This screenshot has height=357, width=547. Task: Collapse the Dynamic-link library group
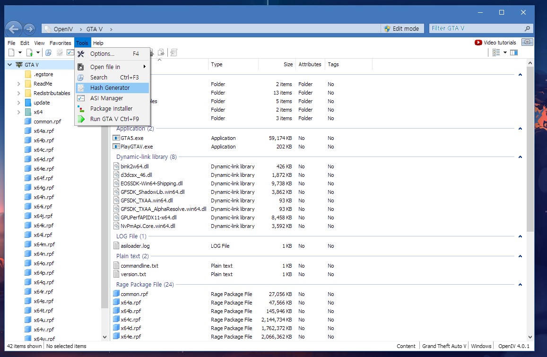click(520, 157)
